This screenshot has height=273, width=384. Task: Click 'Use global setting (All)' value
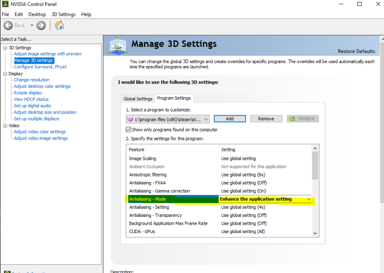click(243, 232)
